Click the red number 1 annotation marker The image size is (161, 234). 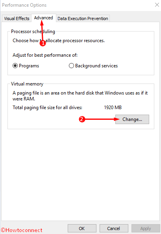pos(43,43)
